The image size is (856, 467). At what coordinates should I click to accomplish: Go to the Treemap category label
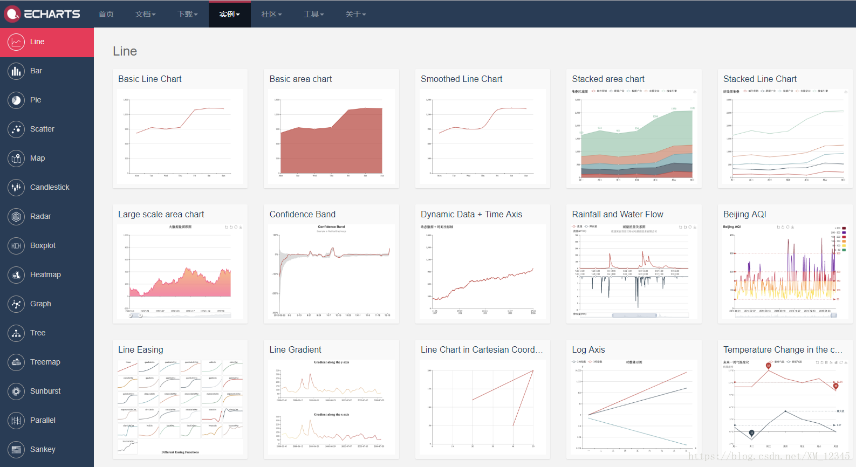click(45, 362)
